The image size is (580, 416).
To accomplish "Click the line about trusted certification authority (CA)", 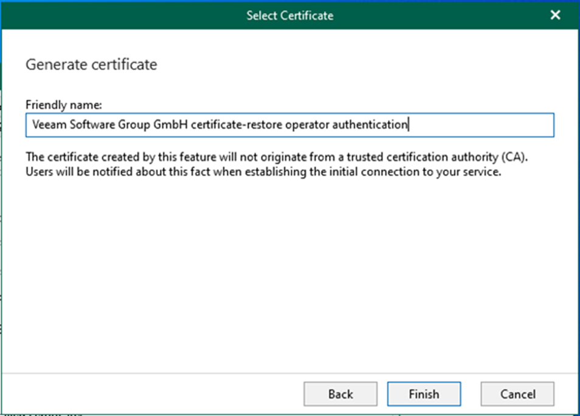I will pyautogui.click(x=277, y=157).
